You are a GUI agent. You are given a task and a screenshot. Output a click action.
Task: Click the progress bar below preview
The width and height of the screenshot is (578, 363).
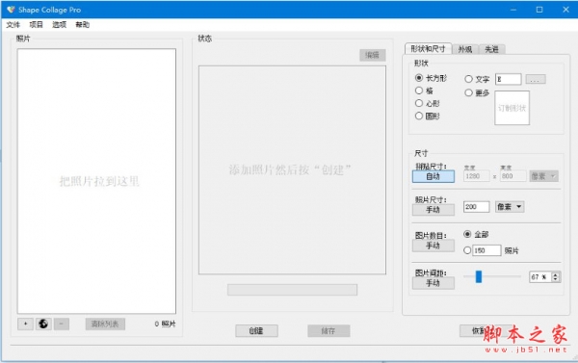tap(292, 290)
